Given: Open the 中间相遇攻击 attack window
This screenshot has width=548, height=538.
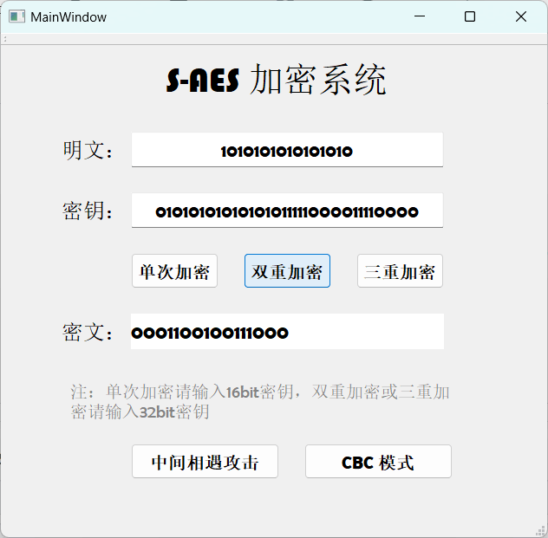Looking at the screenshot, I should [x=205, y=461].
